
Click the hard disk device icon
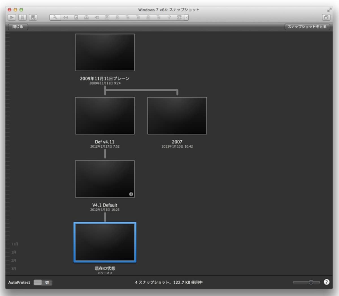(x=76, y=18)
